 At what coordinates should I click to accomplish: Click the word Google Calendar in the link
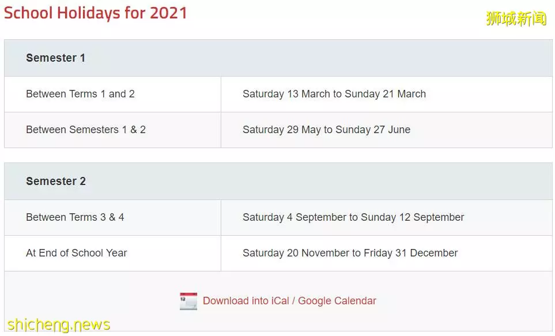pyautogui.click(x=337, y=301)
